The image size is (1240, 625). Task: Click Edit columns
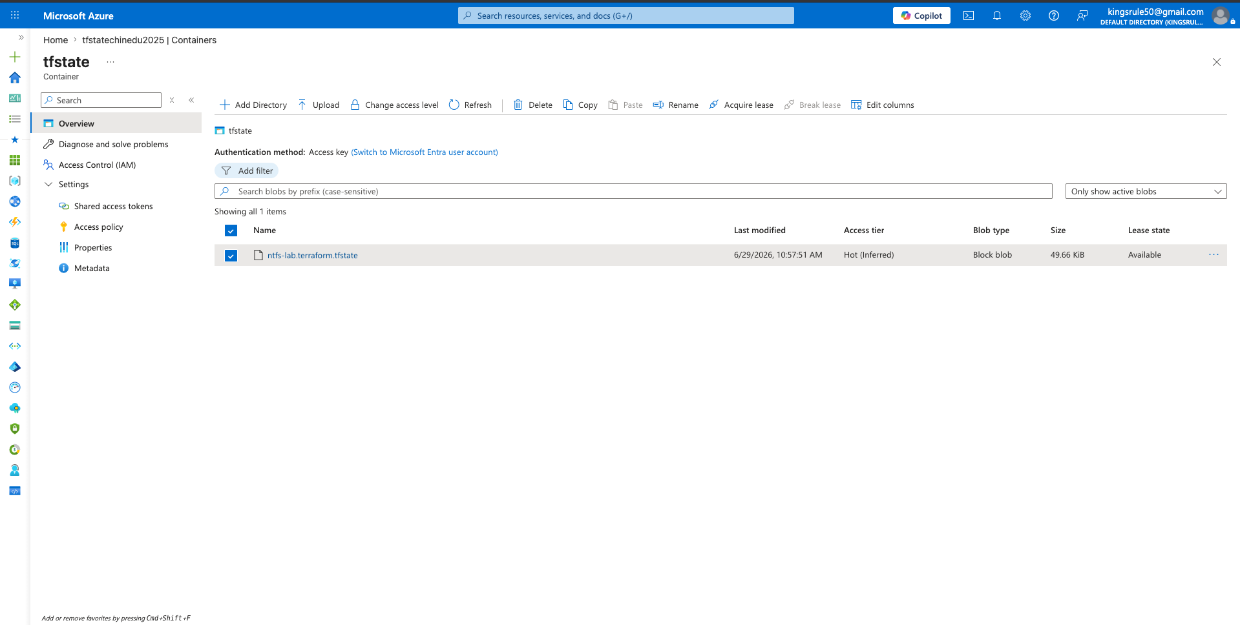[883, 105]
